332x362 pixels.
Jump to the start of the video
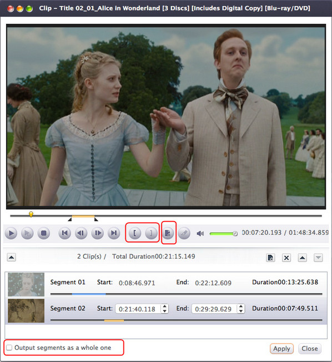click(x=64, y=233)
